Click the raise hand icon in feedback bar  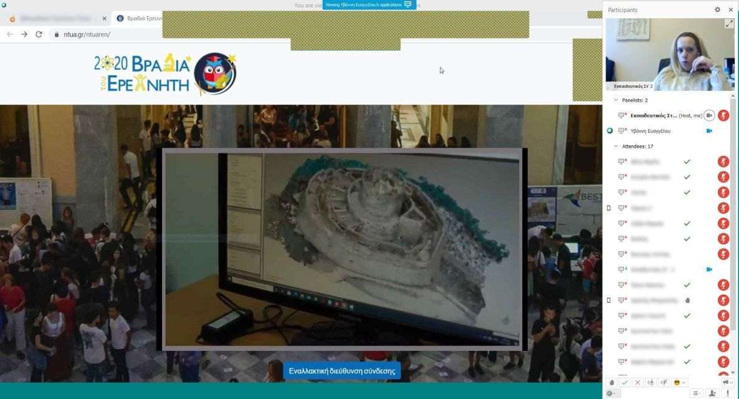pyautogui.click(x=611, y=382)
